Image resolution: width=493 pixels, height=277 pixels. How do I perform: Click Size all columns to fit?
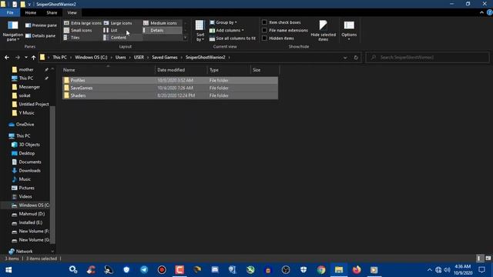tap(233, 38)
